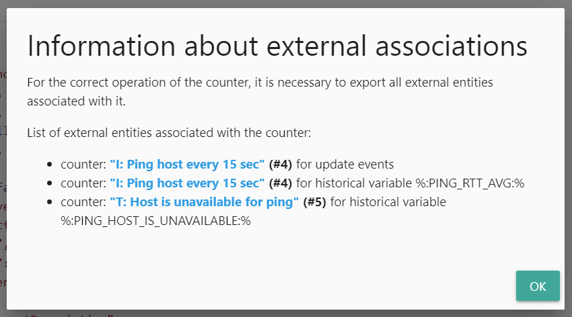572x317 pixels.
Task: Click the second list bullet point
Action: pyautogui.click(x=50, y=184)
